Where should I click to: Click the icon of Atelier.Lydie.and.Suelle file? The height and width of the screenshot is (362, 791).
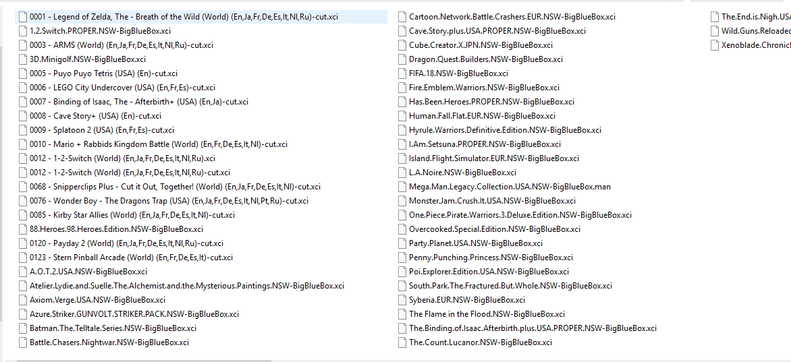tap(22, 285)
